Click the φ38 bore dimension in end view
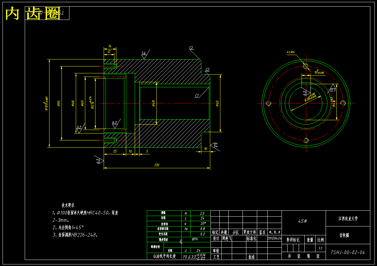Image resolution: width=377 pixels, height=266 pixels. click(310, 98)
